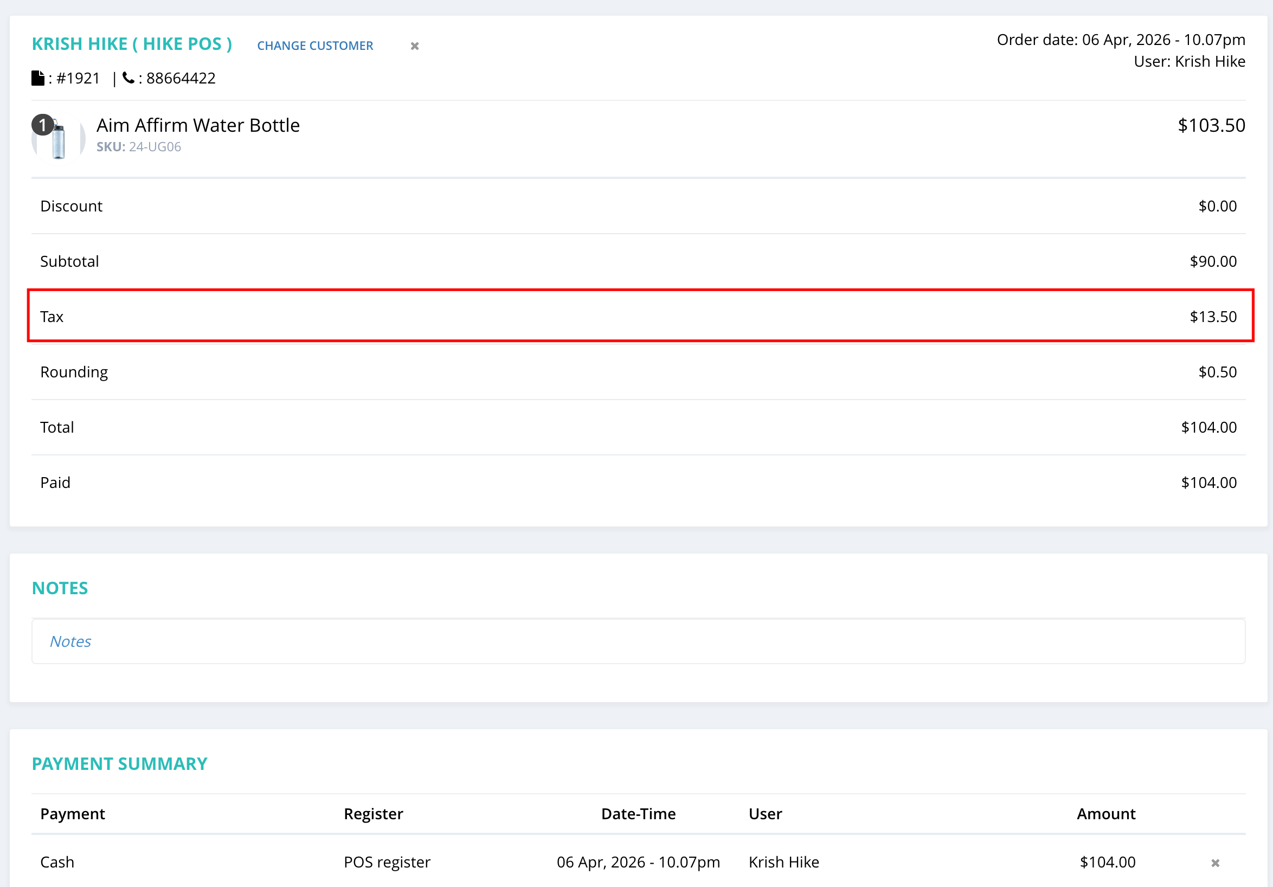
Task: Click the Date-Time column header
Action: pyautogui.click(x=638, y=814)
